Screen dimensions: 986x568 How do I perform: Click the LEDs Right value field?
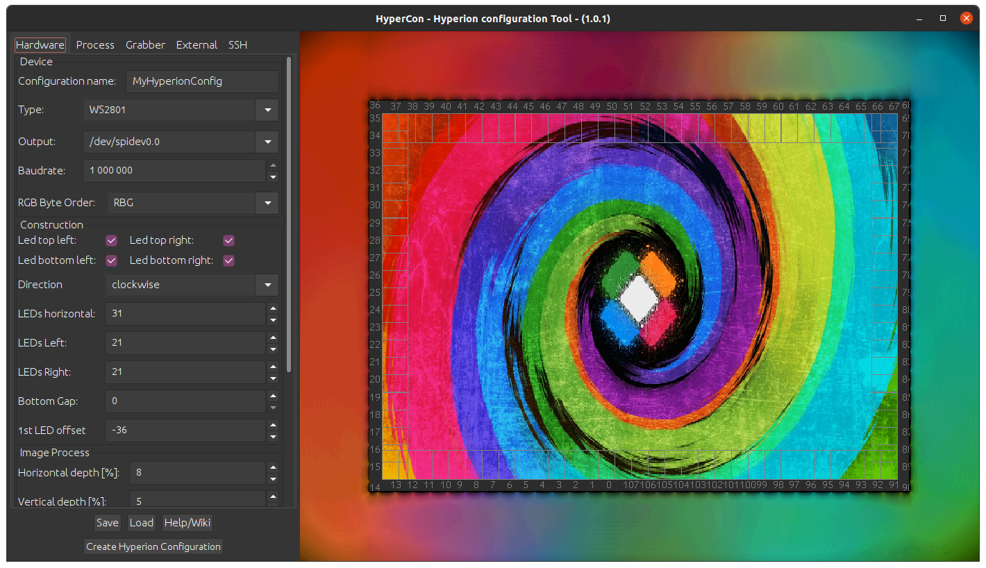185,371
